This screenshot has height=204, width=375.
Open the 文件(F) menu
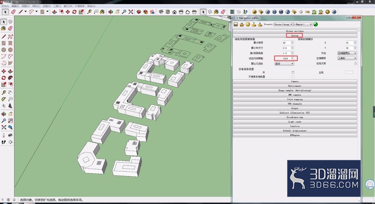[x=5, y=6]
